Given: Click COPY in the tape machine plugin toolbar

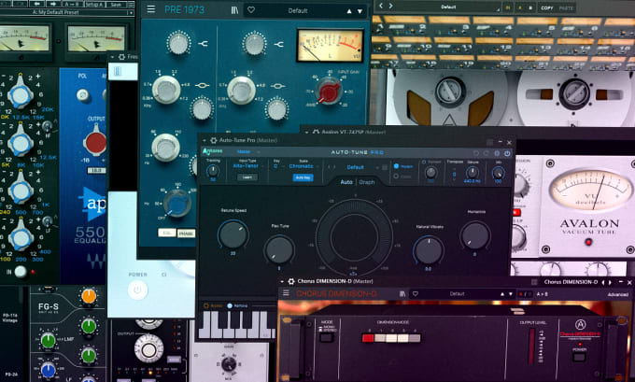Looking at the screenshot, I should (x=546, y=7).
